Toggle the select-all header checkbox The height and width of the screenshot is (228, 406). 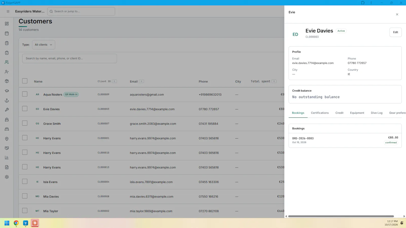[x=25, y=81]
